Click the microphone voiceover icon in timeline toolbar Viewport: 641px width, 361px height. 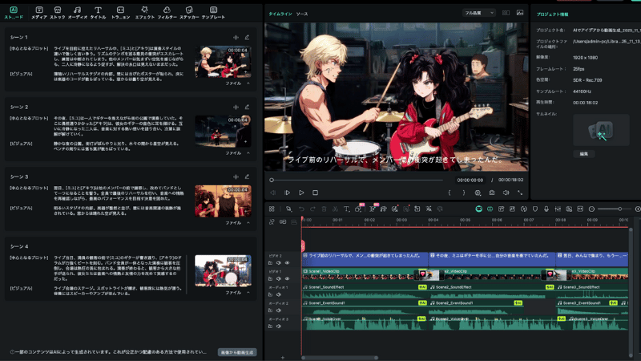click(x=546, y=209)
